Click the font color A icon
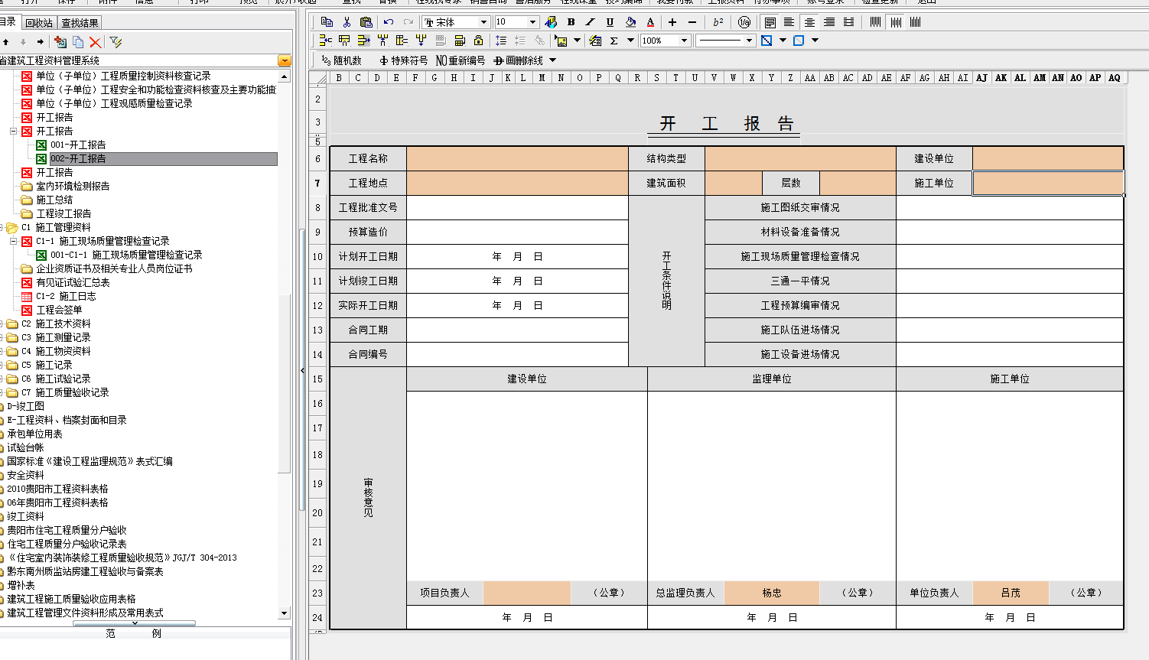The image size is (1149, 660). click(x=650, y=22)
